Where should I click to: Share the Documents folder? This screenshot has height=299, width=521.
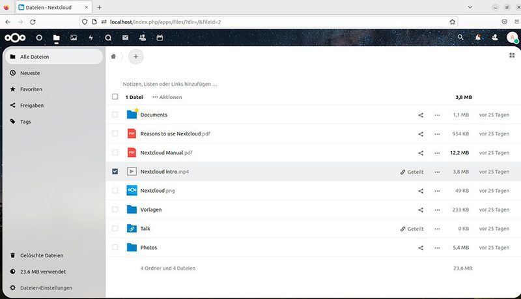point(421,115)
